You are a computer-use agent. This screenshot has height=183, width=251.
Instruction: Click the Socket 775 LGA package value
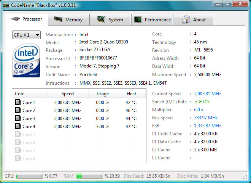coord(95,50)
